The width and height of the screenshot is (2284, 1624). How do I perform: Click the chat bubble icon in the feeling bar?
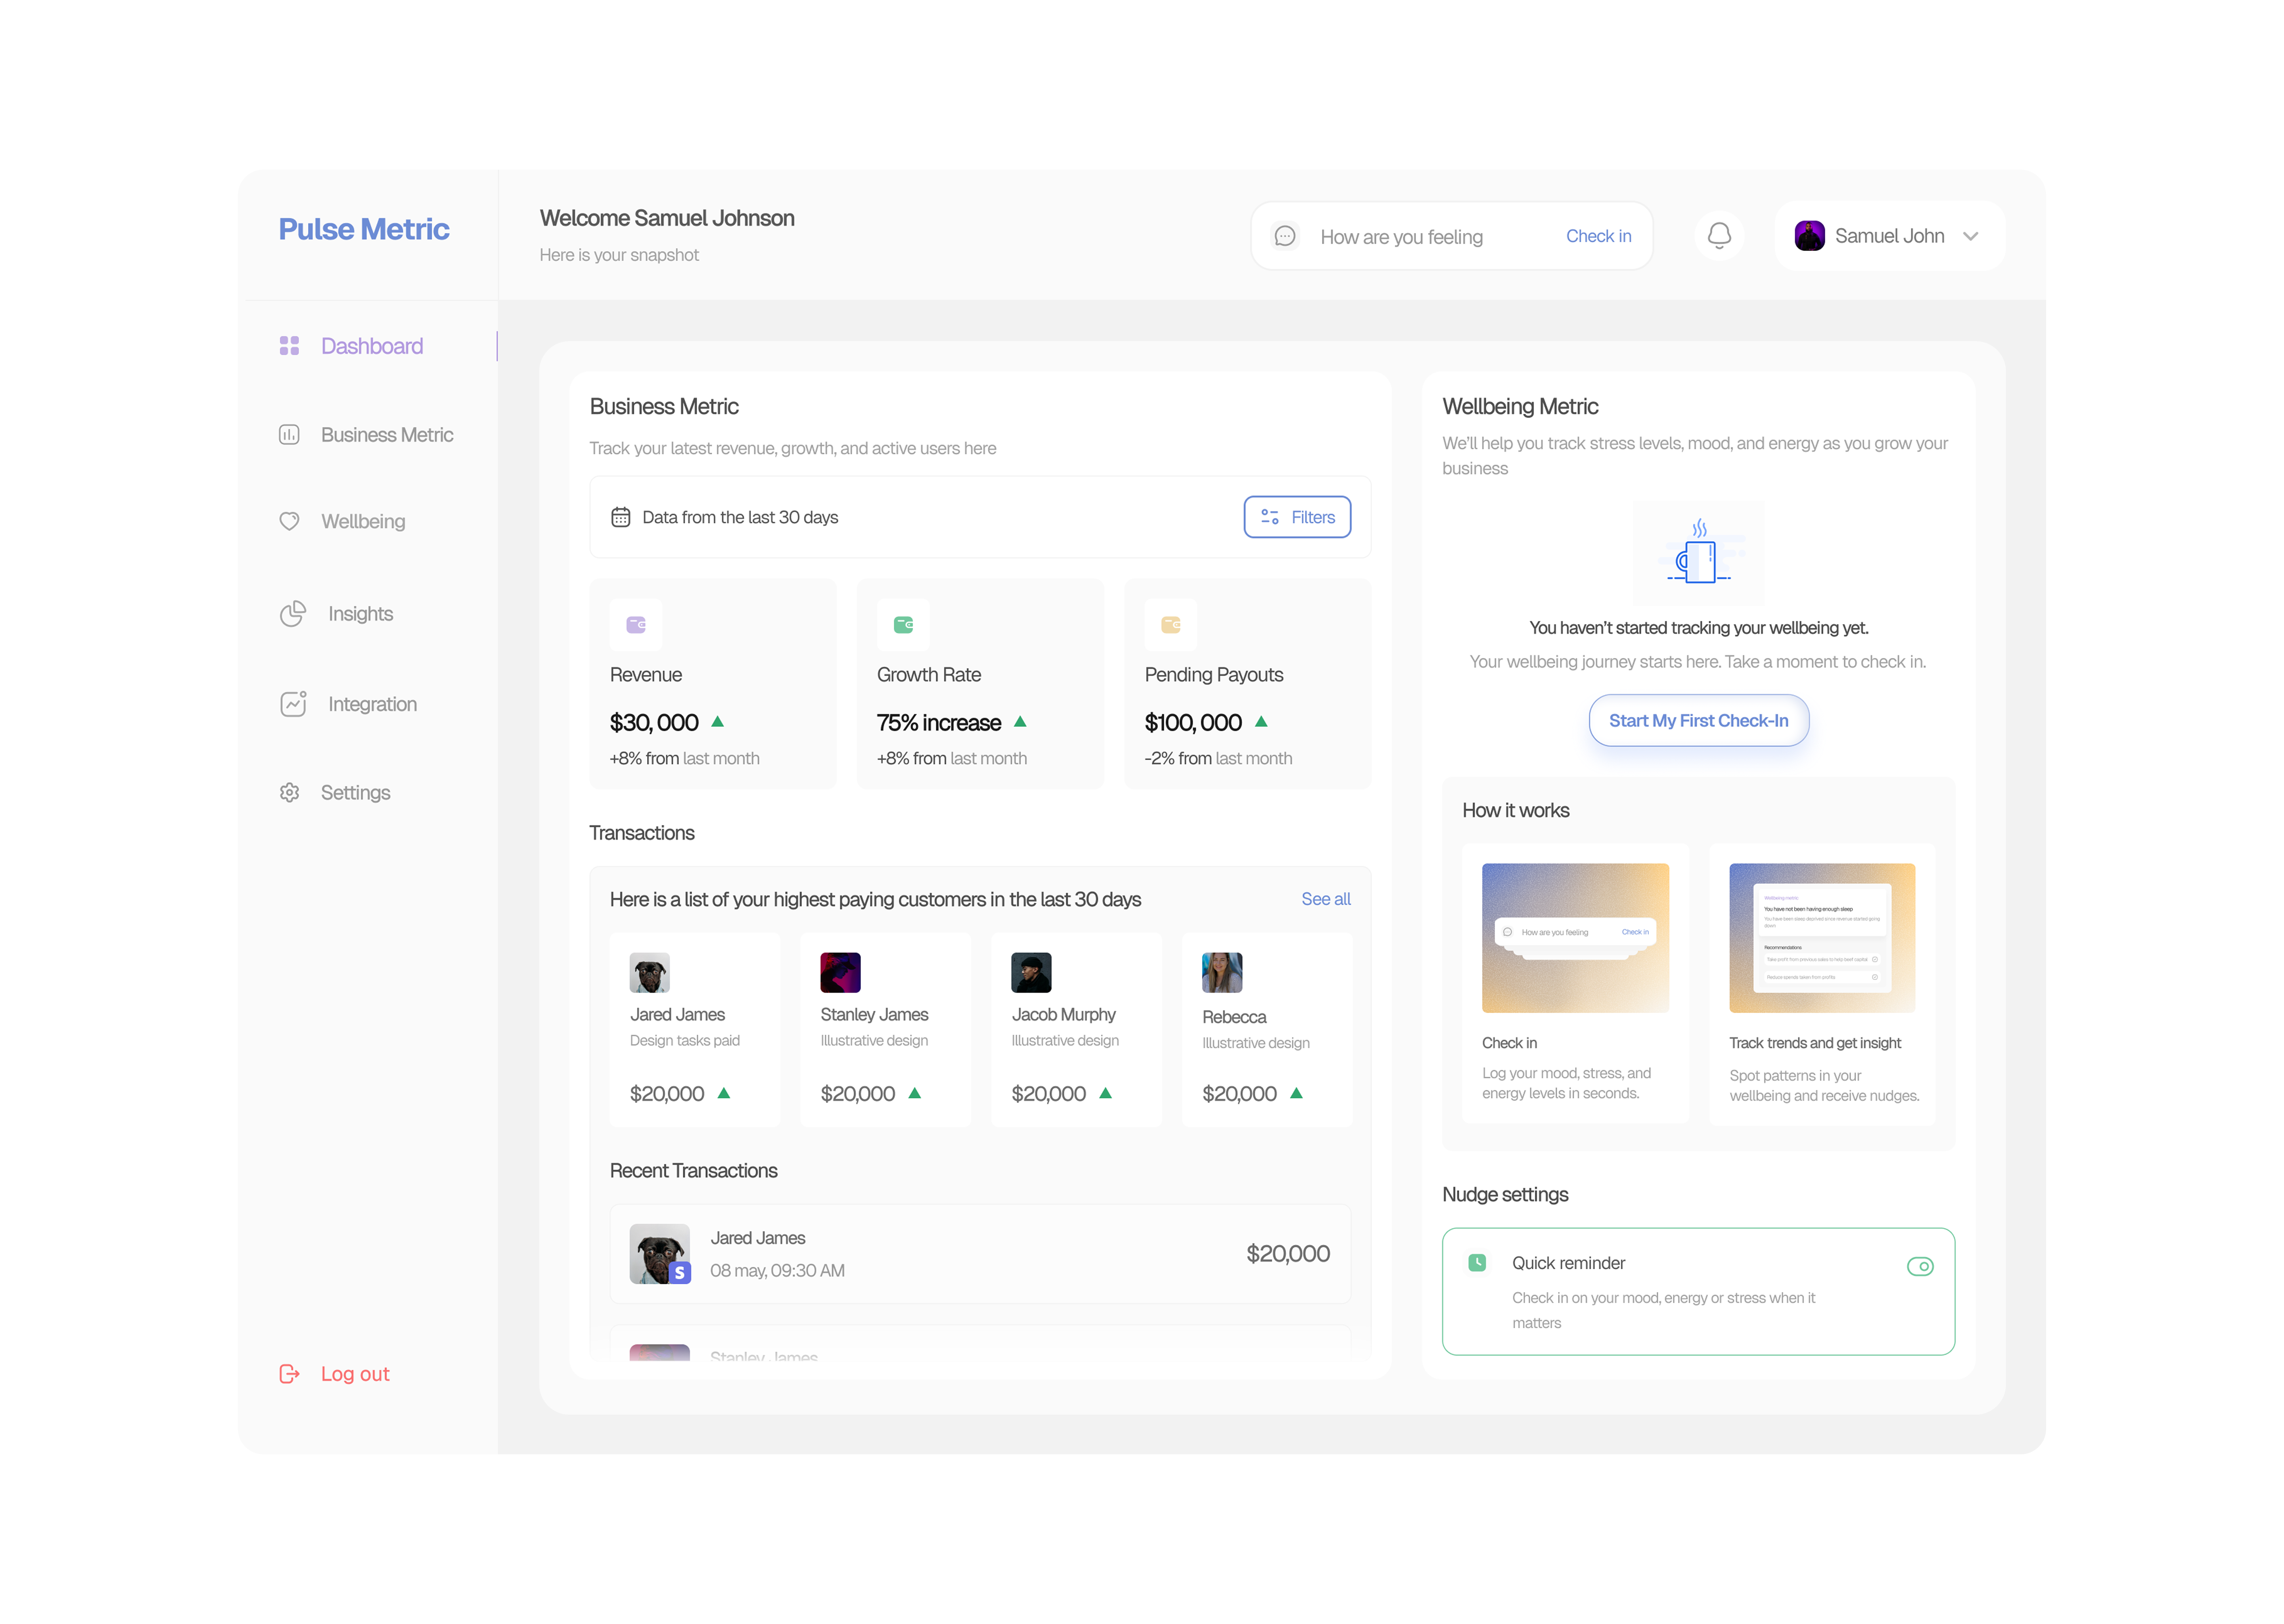[1285, 236]
